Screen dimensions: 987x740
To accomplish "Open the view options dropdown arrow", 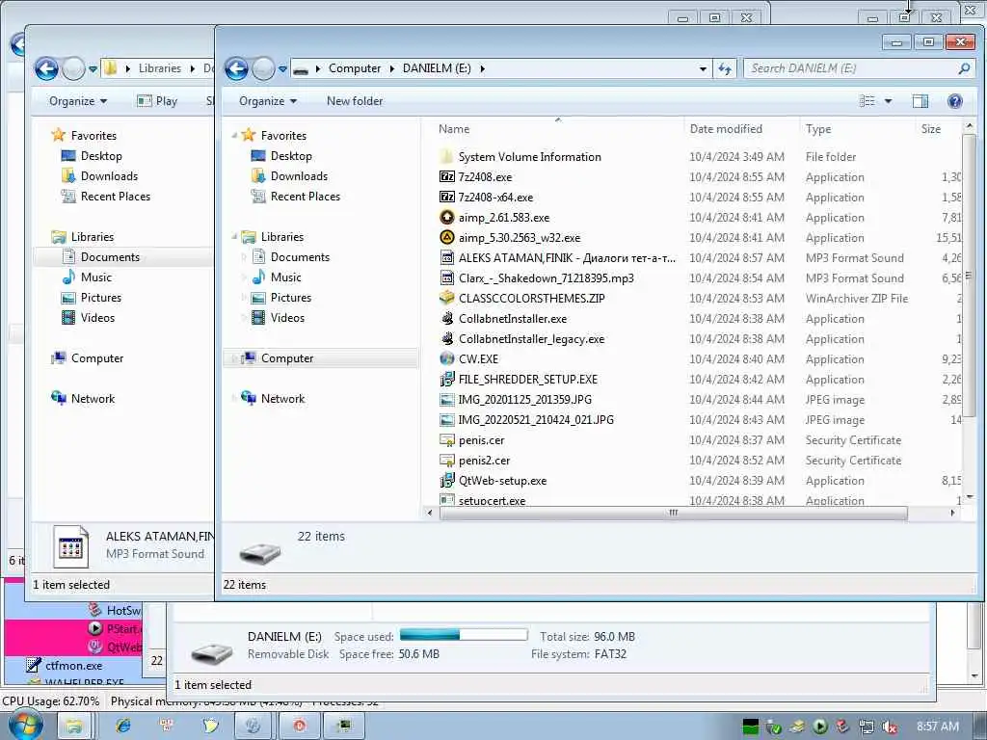I will pyautogui.click(x=888, y=100).
